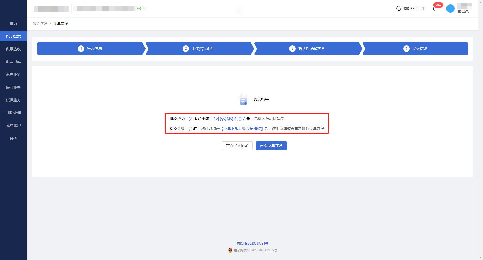
Task: Click the 查看提交记录 button
Action: click(237, 146)
